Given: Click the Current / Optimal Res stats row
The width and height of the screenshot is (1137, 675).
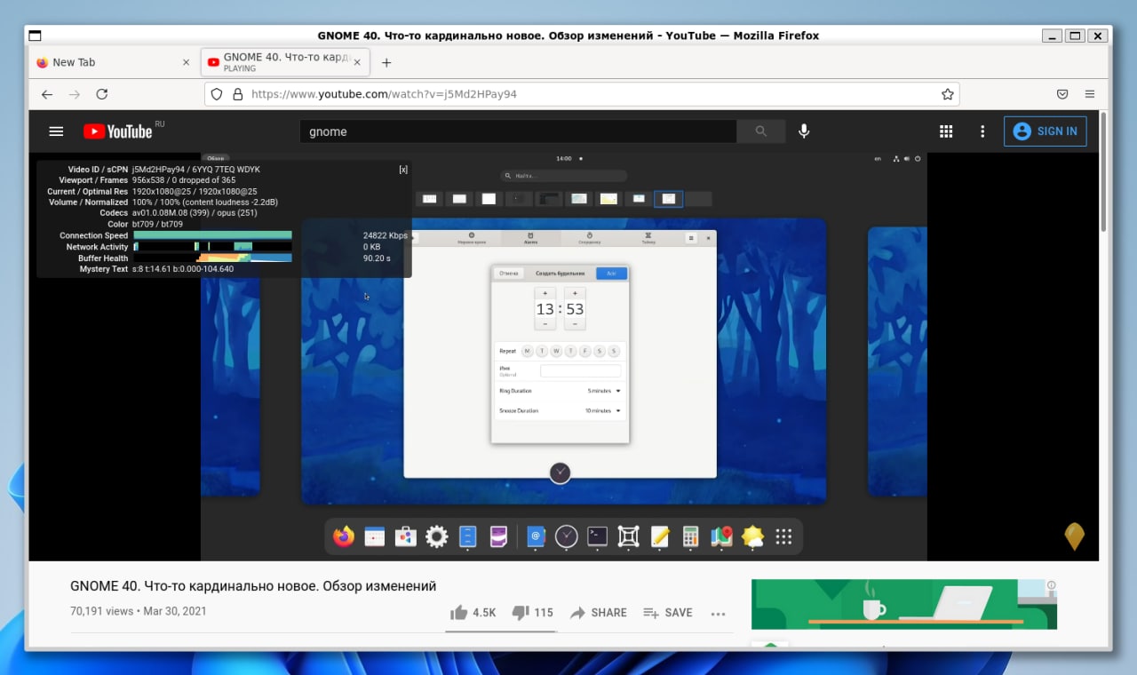Looking at the screenshot, I should point(152,191).
